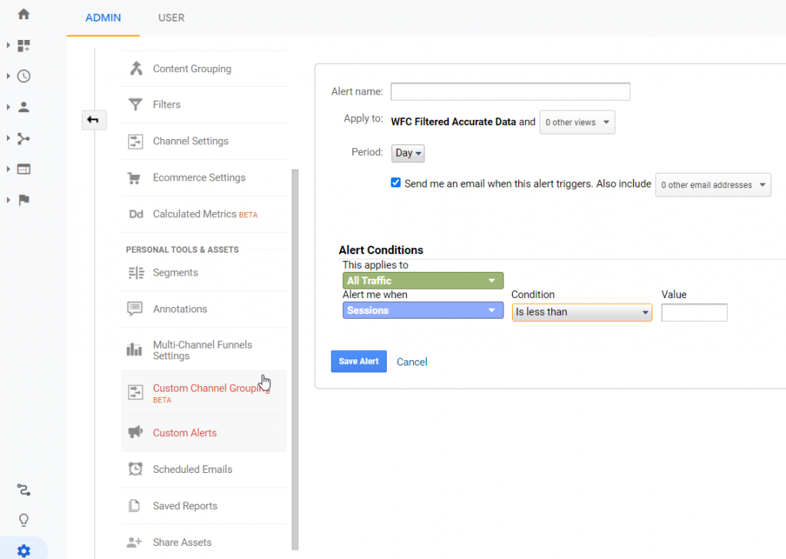Switch to the USER tab

171,18
